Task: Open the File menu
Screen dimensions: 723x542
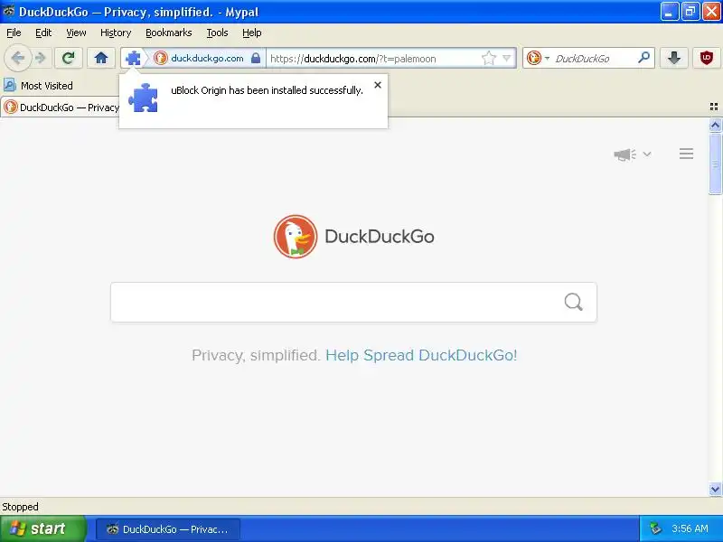Action: coord(14,33)
